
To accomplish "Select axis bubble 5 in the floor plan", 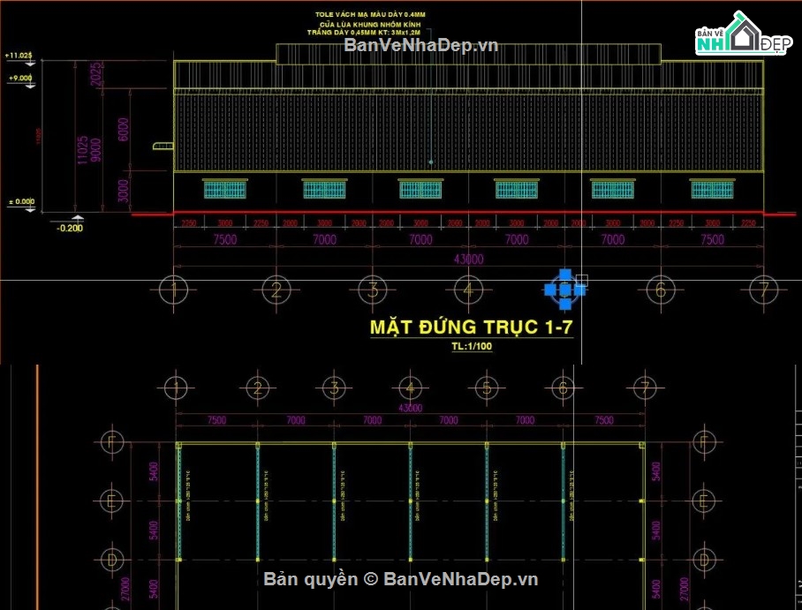I will (x=487, y=388).
